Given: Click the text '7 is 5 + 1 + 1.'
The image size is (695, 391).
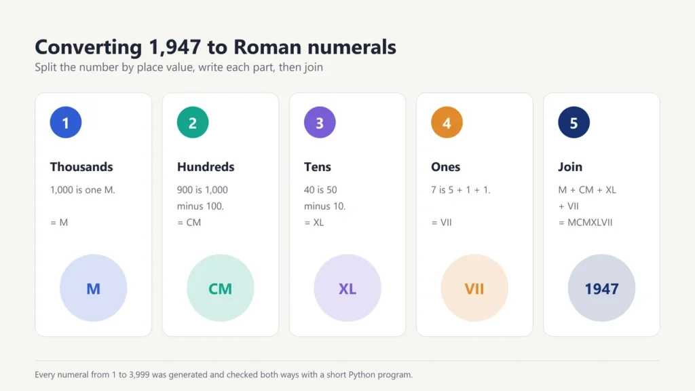Looking at the screenshot, I should 461,190.
